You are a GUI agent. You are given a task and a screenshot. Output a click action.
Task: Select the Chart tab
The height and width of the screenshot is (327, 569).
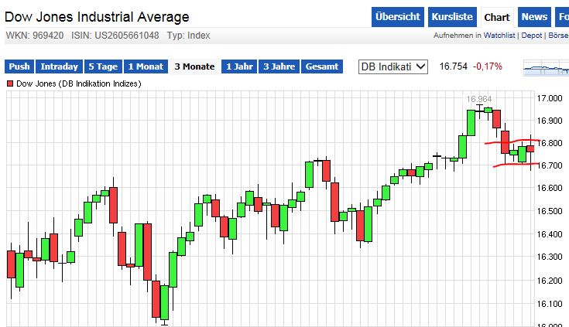coord(496,17)
